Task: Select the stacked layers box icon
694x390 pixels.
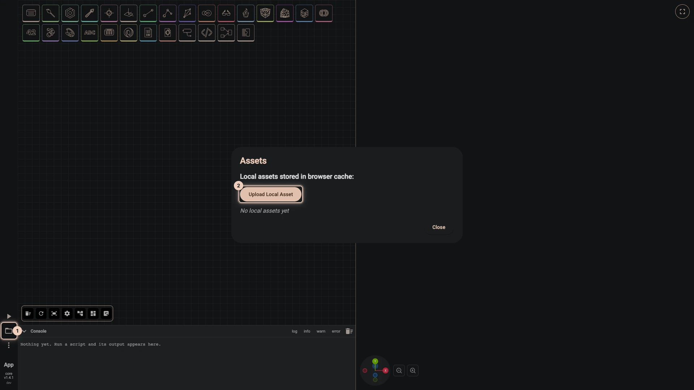Action: 304,13
